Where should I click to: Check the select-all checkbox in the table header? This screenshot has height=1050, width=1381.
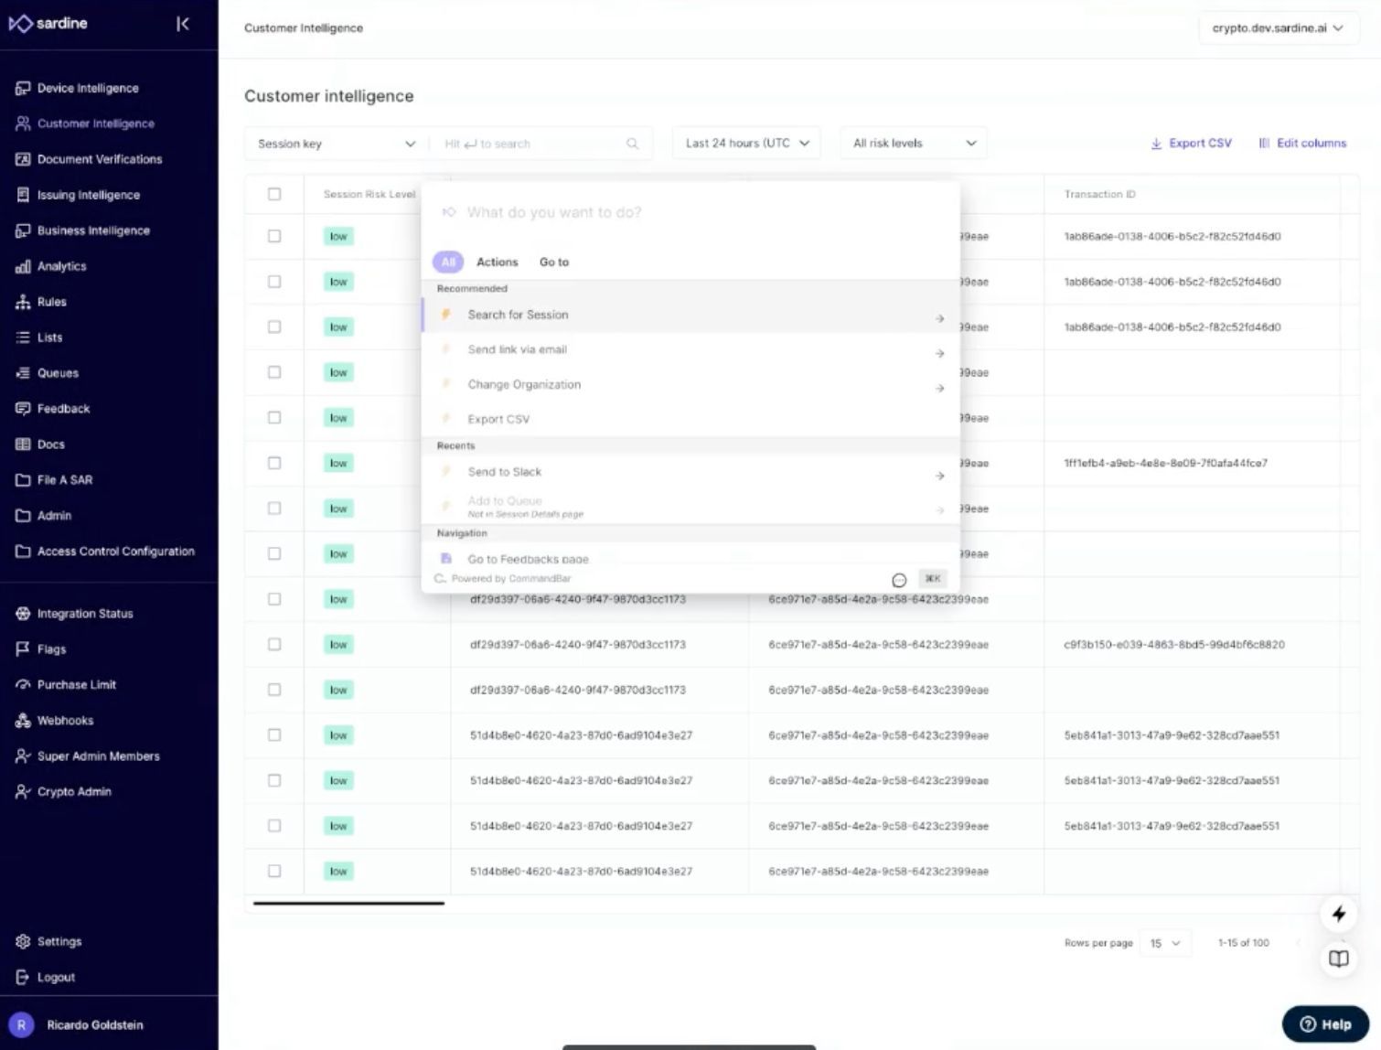[274, 194]
